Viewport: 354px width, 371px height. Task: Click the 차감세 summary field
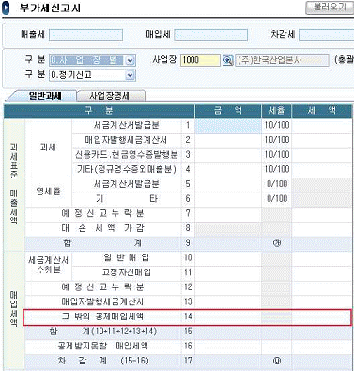click(326, 35)
